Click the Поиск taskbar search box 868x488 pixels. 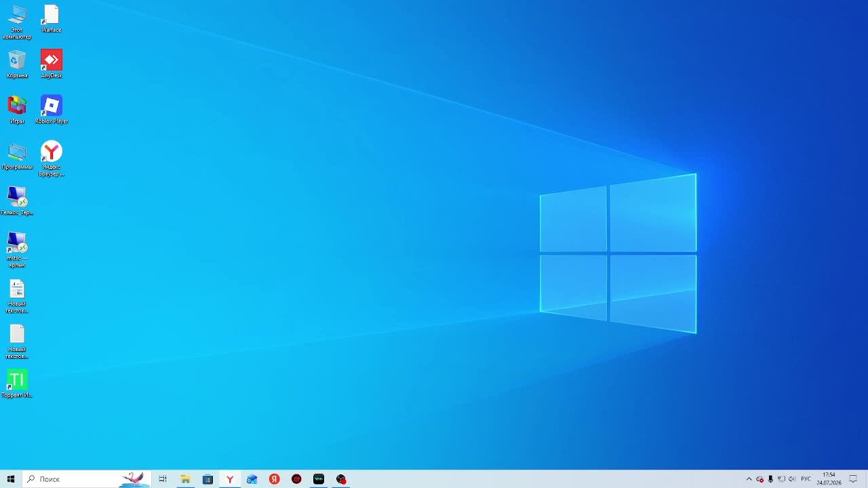(x=86, y=479)
